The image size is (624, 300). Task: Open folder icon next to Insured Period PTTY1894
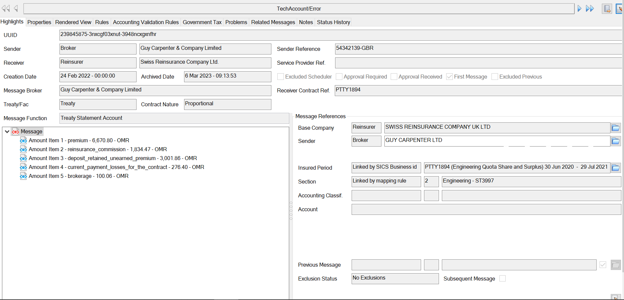615,168
